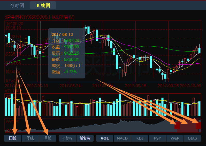The height and width of the screenshot is (146, 206).
Task: Switch chart to 周线 weekly period
Action: pos(30,138)
